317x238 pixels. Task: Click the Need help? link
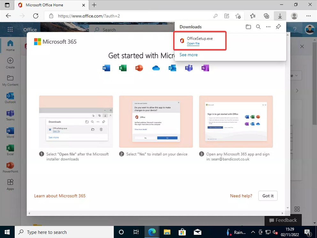click(x=241, y=196)
